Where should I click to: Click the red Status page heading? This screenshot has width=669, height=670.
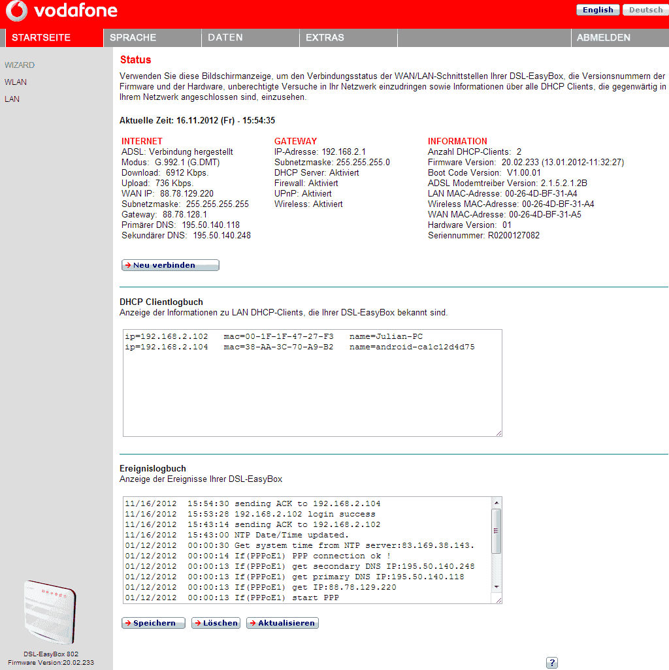(135, 60)
